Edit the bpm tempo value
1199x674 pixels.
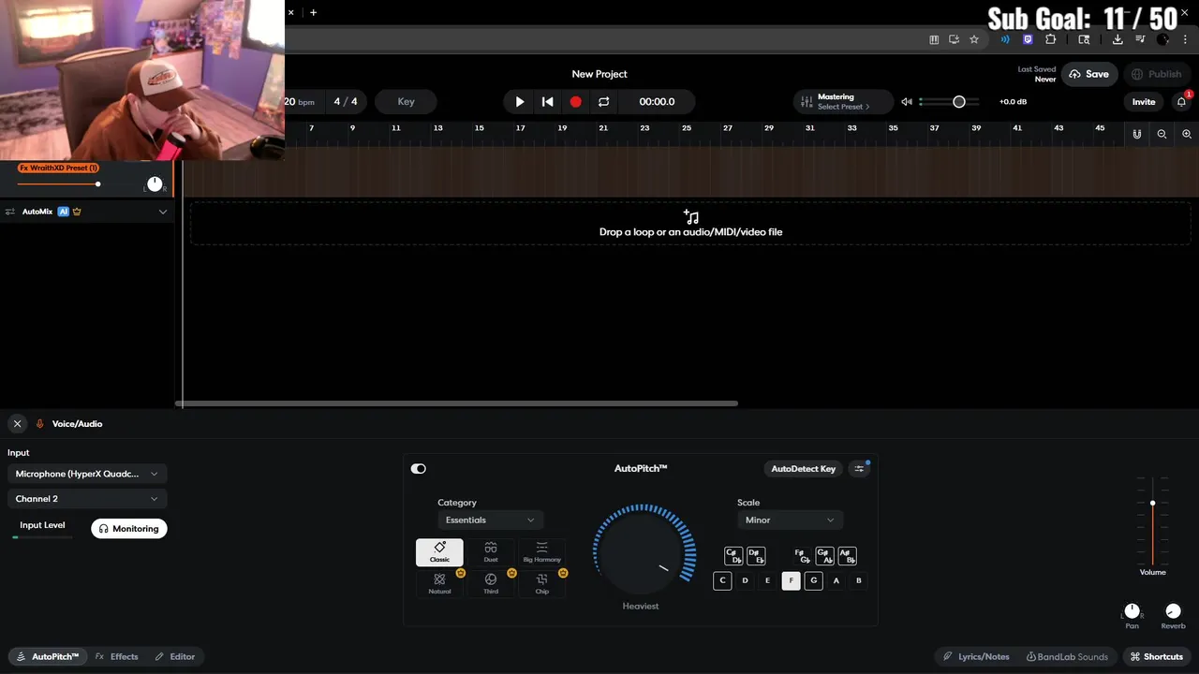(300, 101)
